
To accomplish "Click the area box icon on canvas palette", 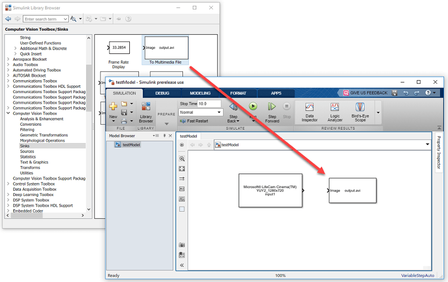I will coord(182,209).
